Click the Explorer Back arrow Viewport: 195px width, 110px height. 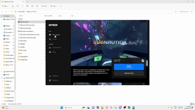[x=2, y=12]
